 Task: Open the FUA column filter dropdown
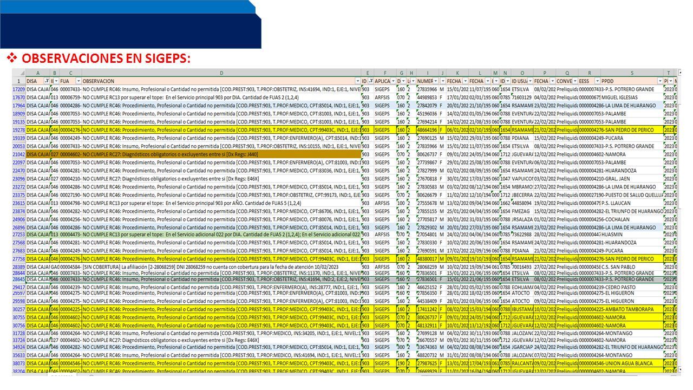(79, 81)
